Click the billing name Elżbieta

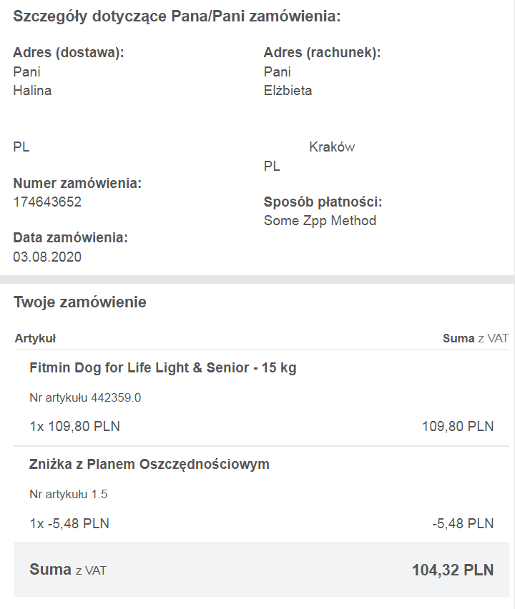(288, 91)
